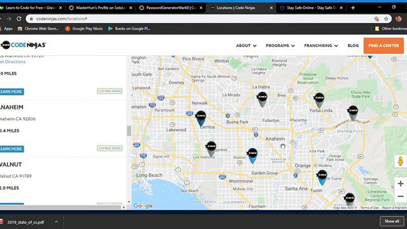Click the Street View pegman icon
407x229 pixels.
tap(401, 161)
